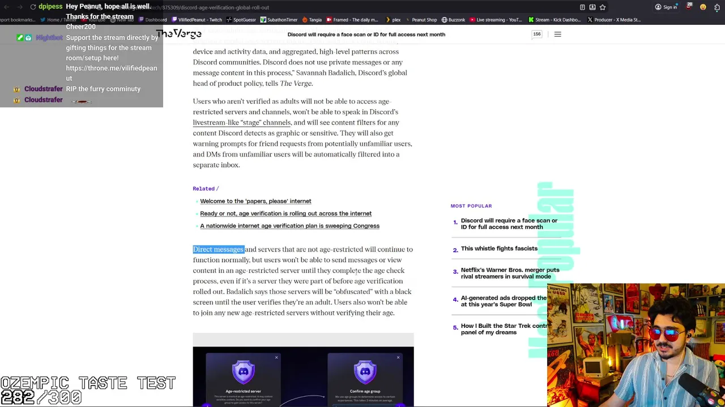Viewport: 725px width, 407px height.
Task: Open 'Ready or not, age verification' related link
Action: tap(285, 214)
